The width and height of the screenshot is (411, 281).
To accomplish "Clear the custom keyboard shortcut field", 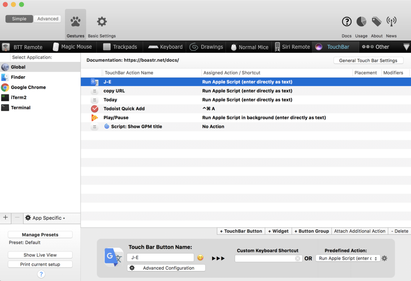I will pyautogui.click(x=297, y=259).
